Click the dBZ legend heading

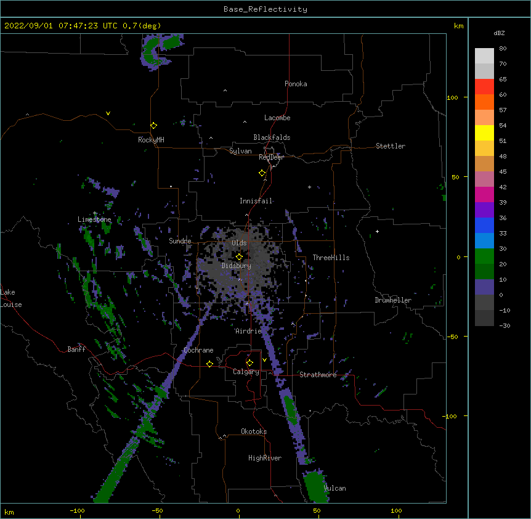click(499, 33)
